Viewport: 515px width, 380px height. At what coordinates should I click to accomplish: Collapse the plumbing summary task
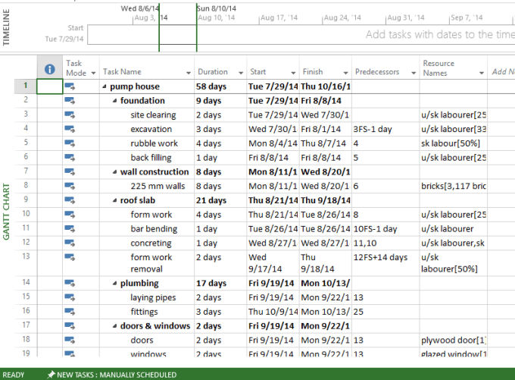114,283
